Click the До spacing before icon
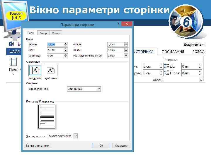This screenshot has width=211, height=158. click(166, 66)
